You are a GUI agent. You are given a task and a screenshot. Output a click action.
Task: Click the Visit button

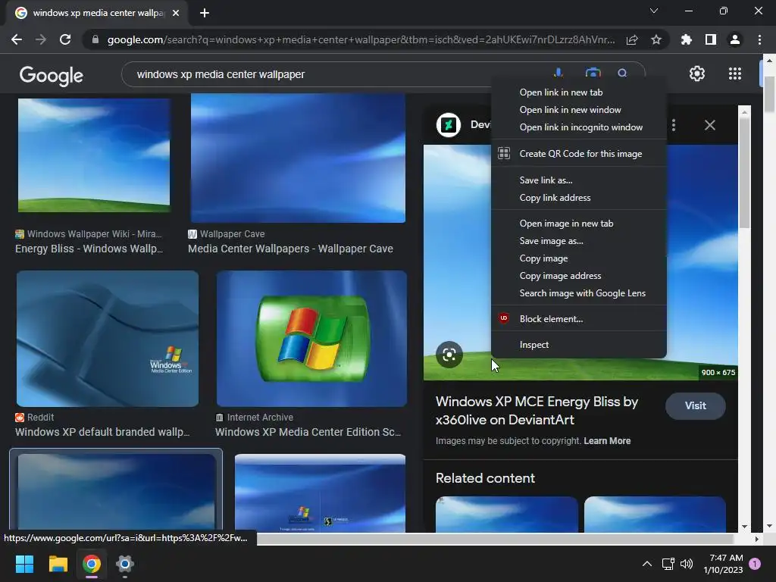click(696, 406)
